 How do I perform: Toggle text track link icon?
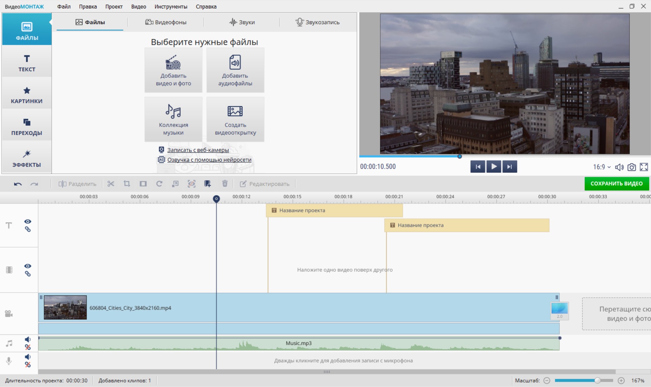tap(28, 229)
